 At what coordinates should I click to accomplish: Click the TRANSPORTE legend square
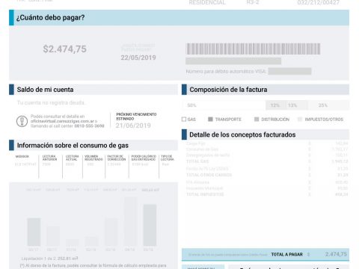pos(210,120)
